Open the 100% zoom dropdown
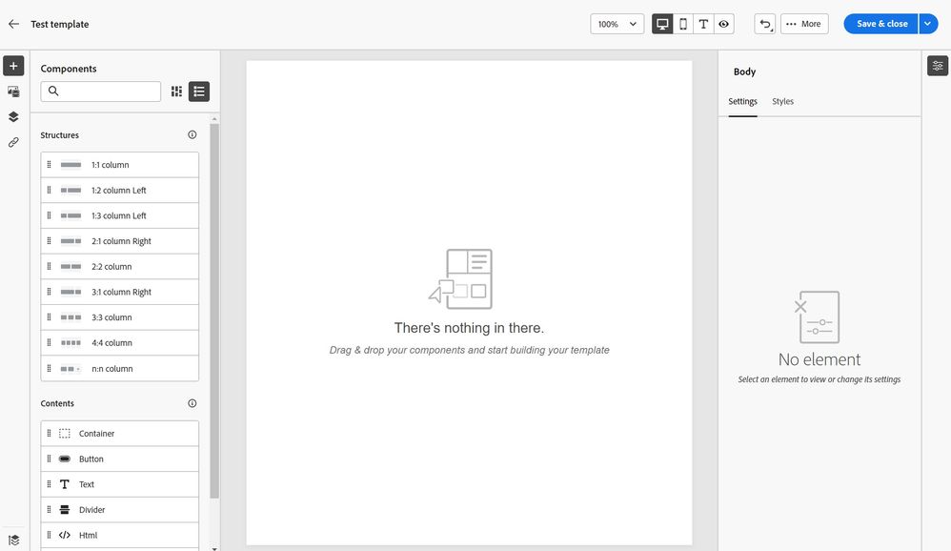Viewport: 951px width, 551px height. coord(617,24)
